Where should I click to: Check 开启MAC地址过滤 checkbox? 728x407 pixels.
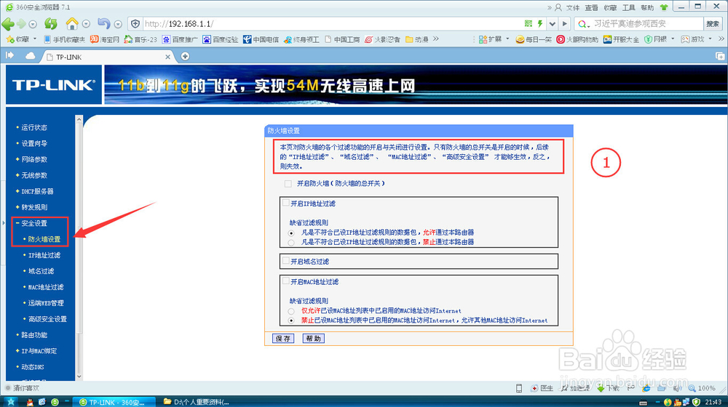pyautogui.click(x=286, y=281)
